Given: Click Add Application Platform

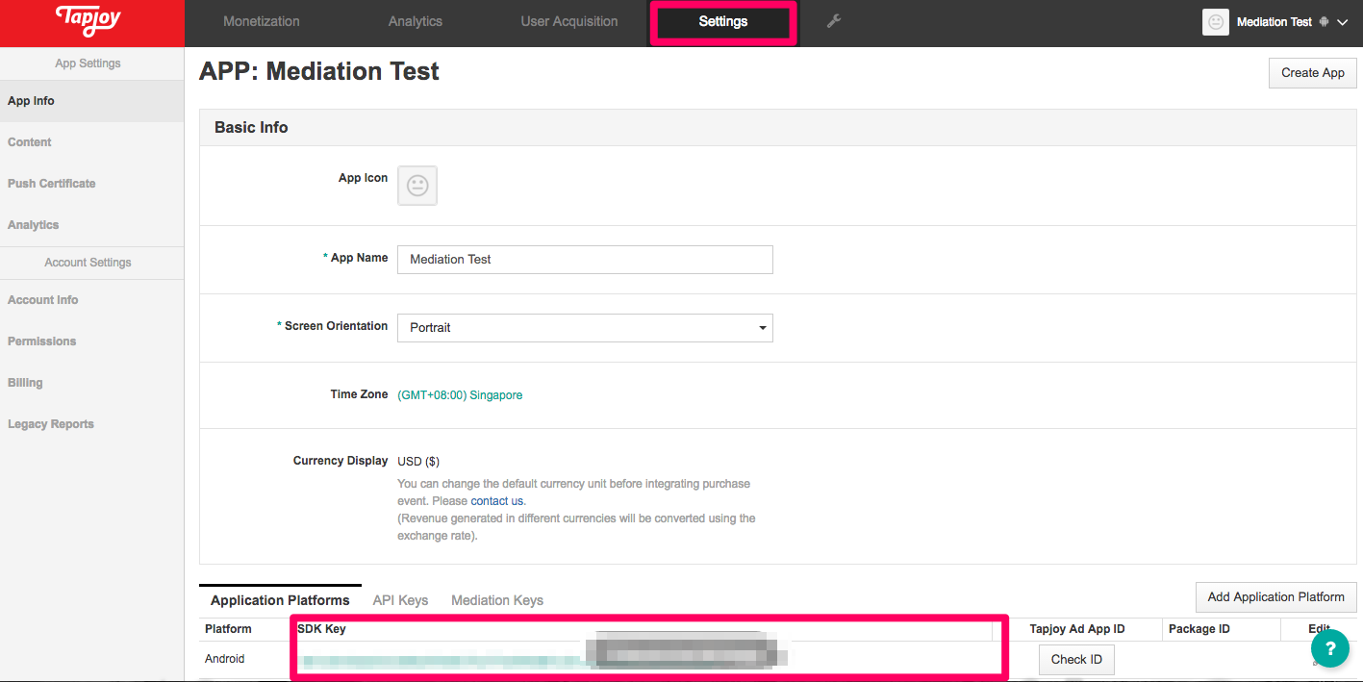Looking at the screenshot, I should click(1275, 597).
